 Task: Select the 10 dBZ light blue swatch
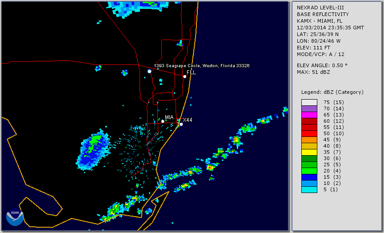(309, 184)
